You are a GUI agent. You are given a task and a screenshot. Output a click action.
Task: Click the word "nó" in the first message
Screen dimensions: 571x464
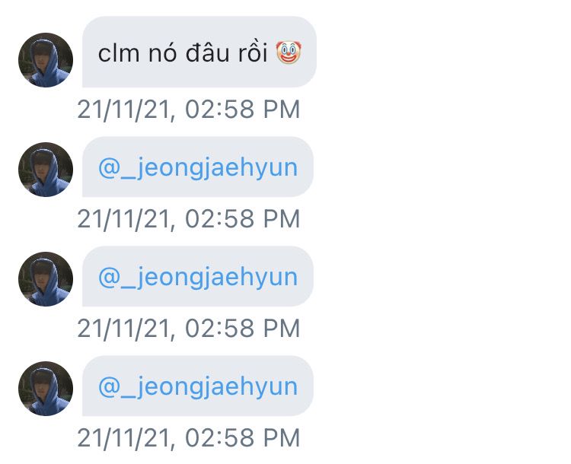(162, 53)
